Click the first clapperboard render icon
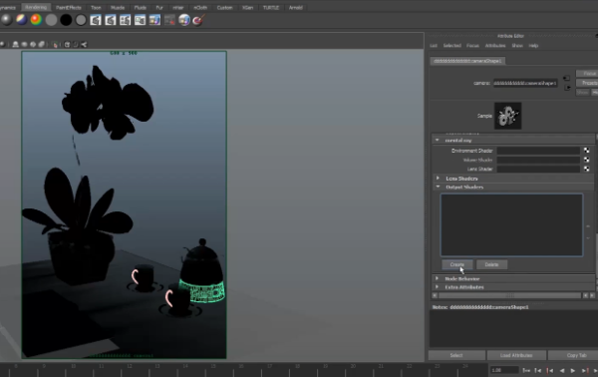598x377 pixels. pos(96,20)
